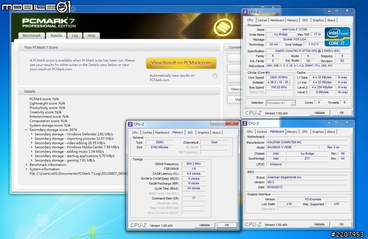
Task: Click the CPU-Z logo icon in the Memory window title bar
Action: coord(130,124)
